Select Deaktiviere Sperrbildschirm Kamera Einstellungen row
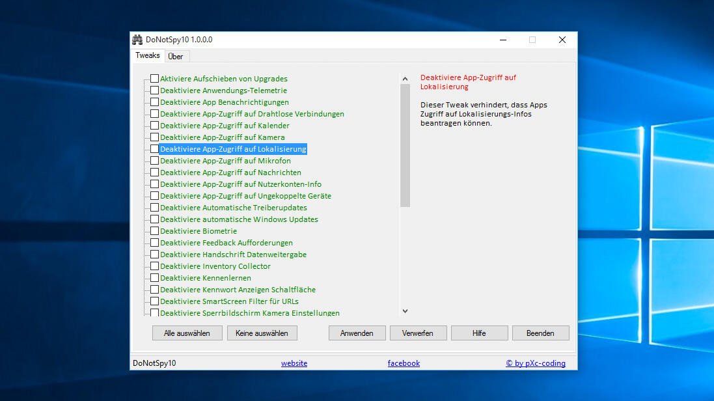The image size is (714, 401). click(250, 313)
